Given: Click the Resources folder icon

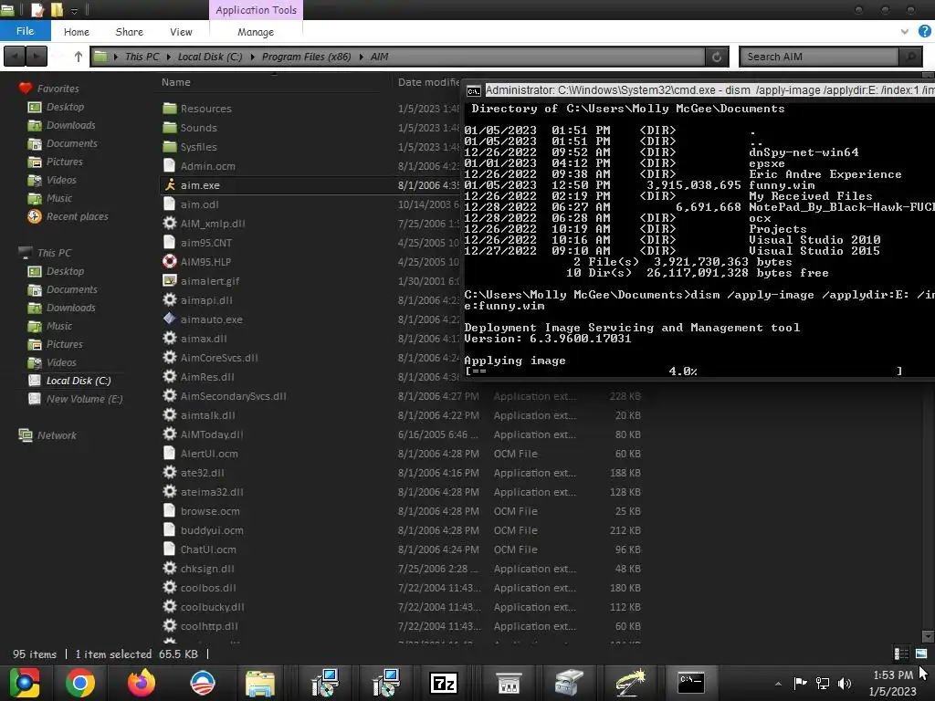Looking at the screenshot, I should tap(170, 108).
